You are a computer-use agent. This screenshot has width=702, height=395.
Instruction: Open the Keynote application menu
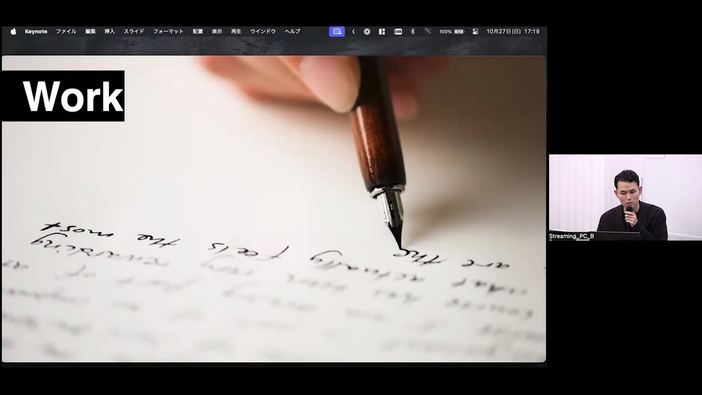coord(36,31)
